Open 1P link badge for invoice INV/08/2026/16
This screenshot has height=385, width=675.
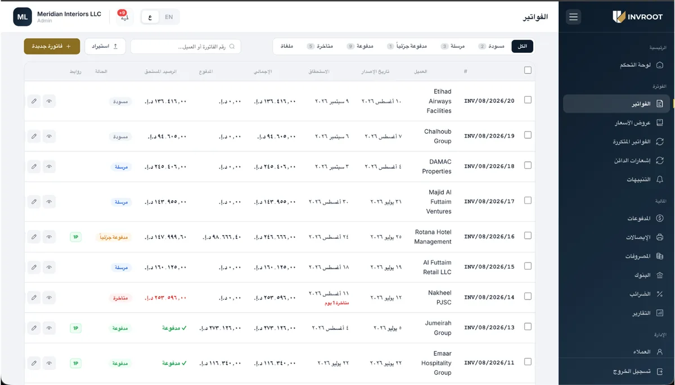tap(75, 237)
